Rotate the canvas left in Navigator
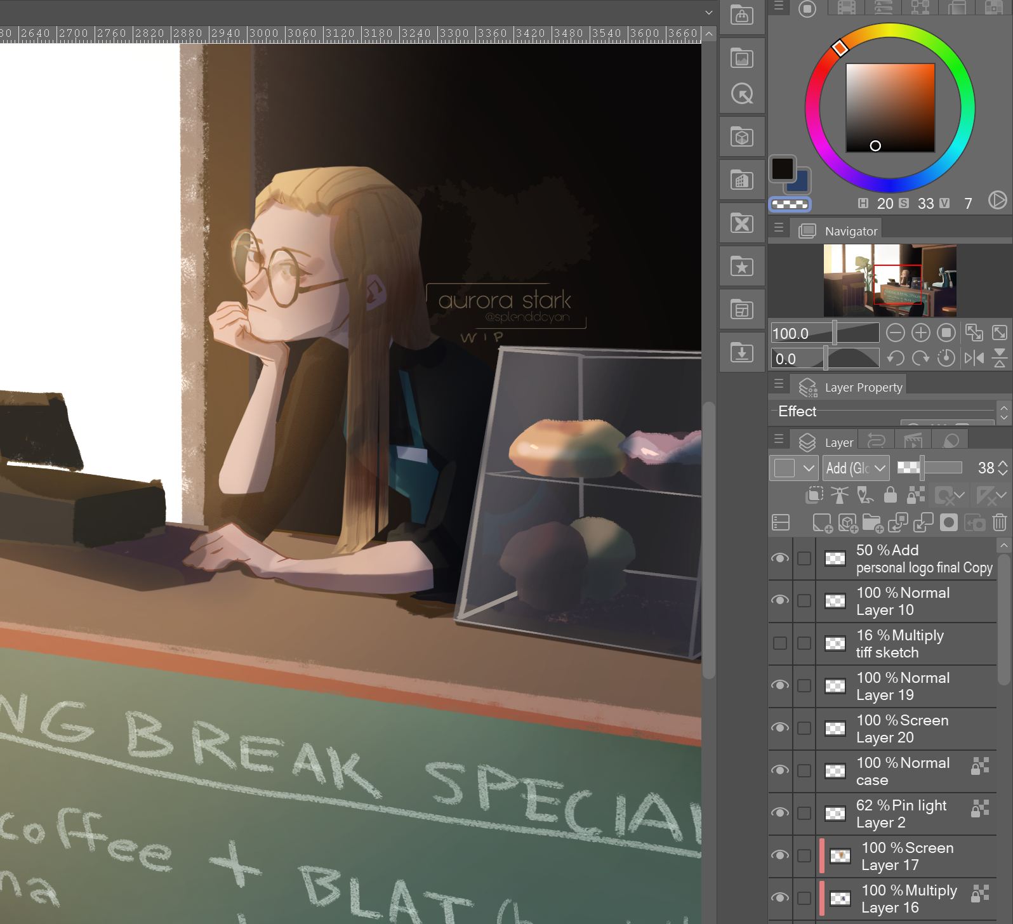1013x924 pixels. (896, 359)
